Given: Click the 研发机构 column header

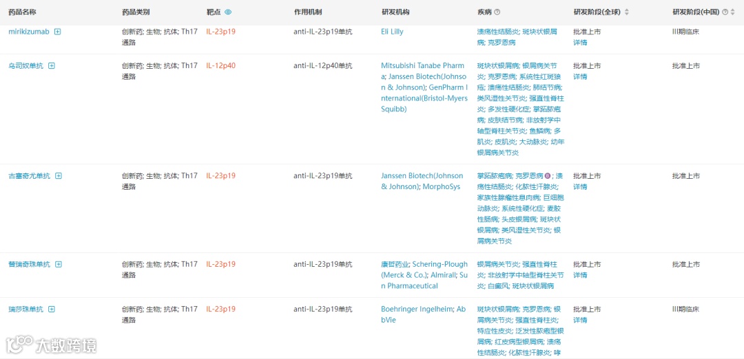Looking at the screenshot, I should (395, 12).
